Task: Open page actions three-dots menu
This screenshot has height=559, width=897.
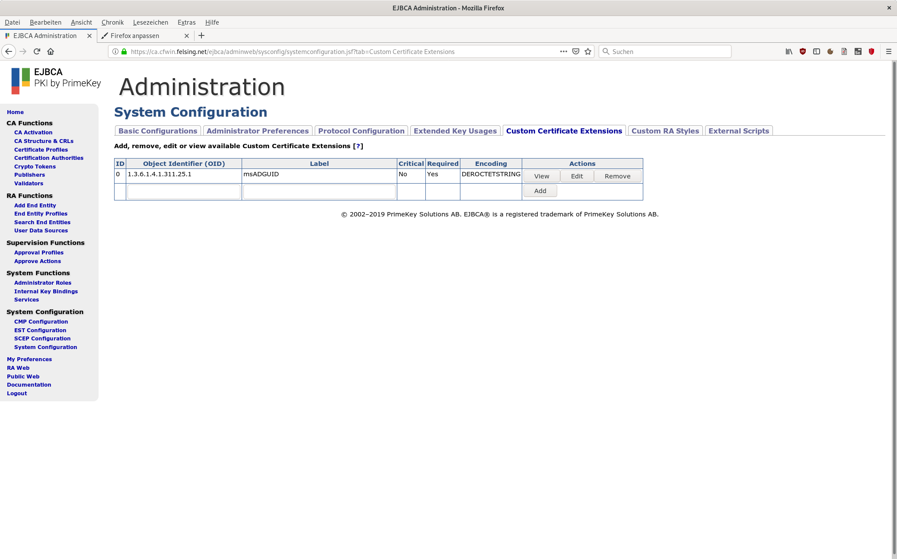Action: tap(563, 51)
